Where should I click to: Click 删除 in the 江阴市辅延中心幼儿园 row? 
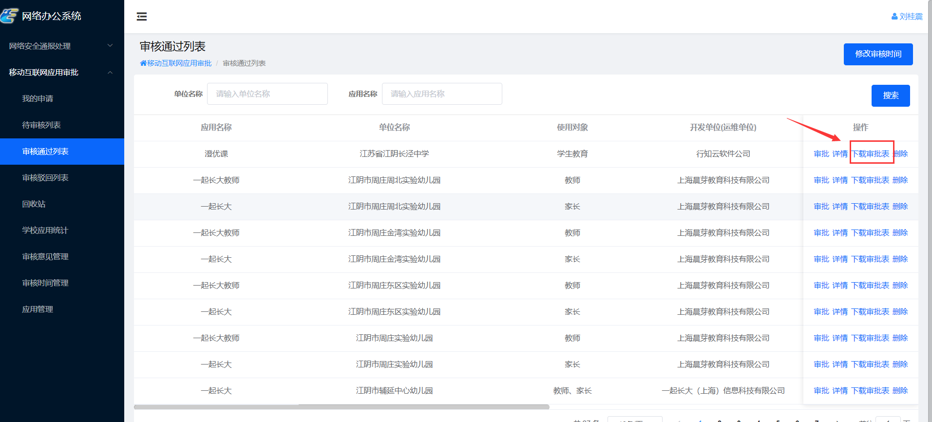coord(900,391)
